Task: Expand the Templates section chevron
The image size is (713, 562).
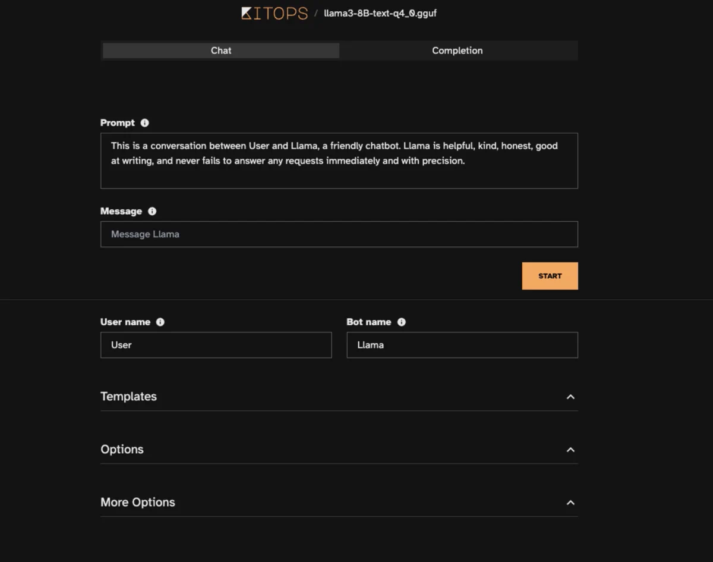Action: [x=570, y=397]
